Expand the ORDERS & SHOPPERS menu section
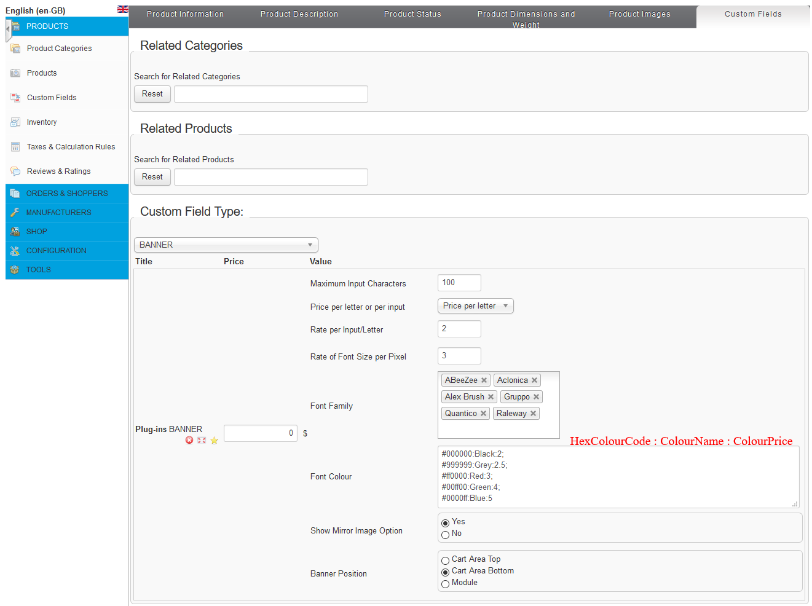Screen dimensions: 812x606 pyautogui.click(x=66, y=194)
